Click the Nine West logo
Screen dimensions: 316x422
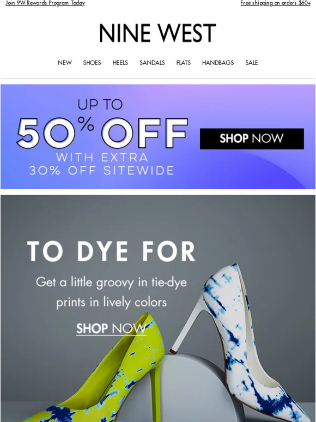tap(157, 33)
